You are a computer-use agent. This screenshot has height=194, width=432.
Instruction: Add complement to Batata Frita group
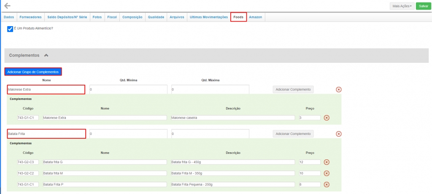(293, 134)
